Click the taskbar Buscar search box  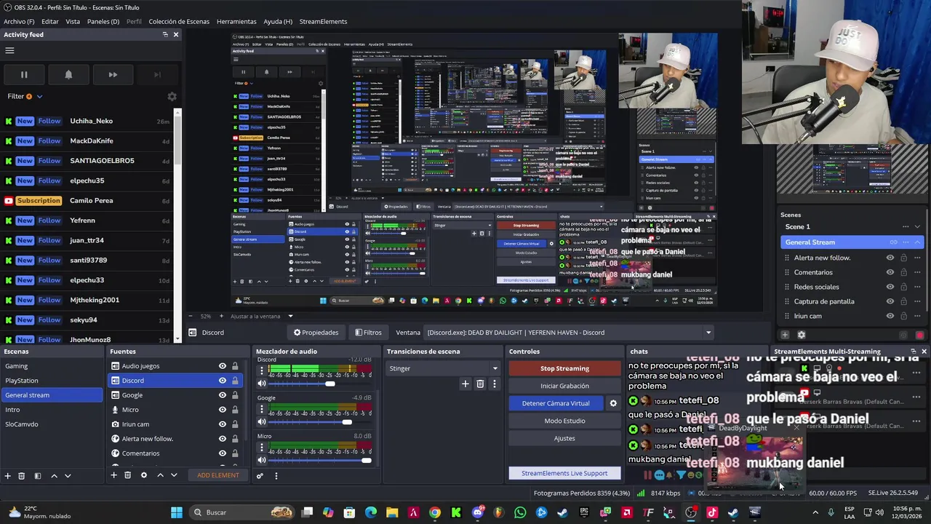(x=242, y=512)
